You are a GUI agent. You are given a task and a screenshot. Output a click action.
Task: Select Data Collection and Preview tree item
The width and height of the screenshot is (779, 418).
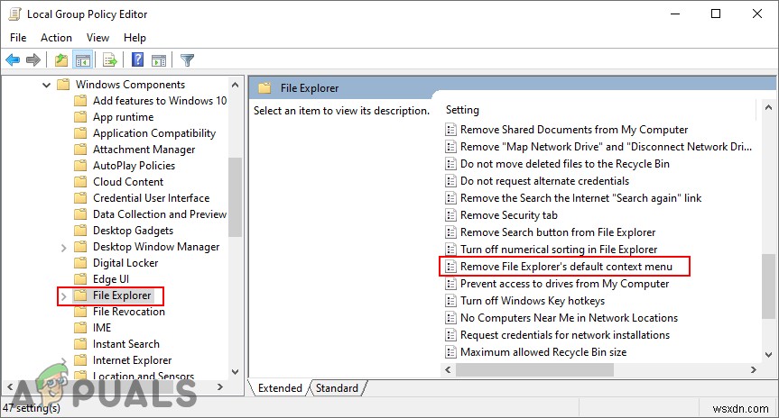coord(160,214)
